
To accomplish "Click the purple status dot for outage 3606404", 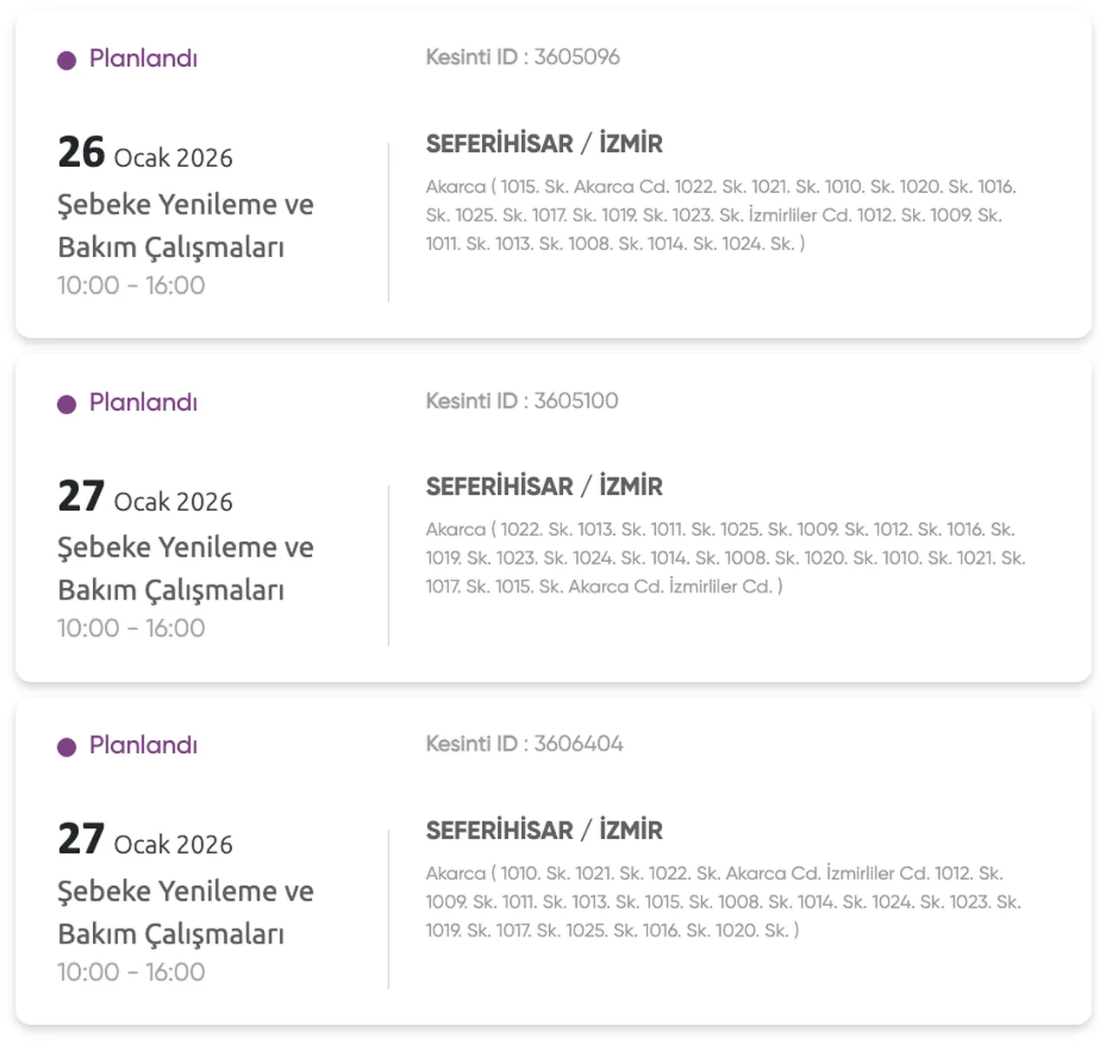I will [67, 748].
